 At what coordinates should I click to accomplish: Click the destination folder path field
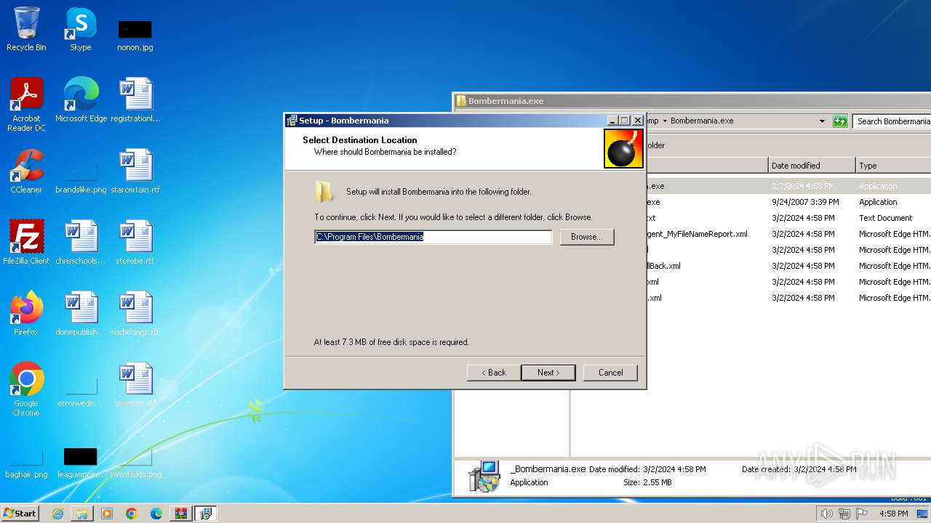433,237
